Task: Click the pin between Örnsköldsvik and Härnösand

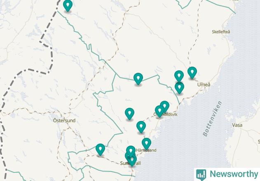Action: coord(141,127)
